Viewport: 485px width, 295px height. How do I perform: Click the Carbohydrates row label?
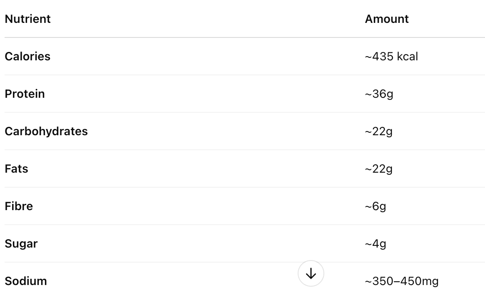46,131
